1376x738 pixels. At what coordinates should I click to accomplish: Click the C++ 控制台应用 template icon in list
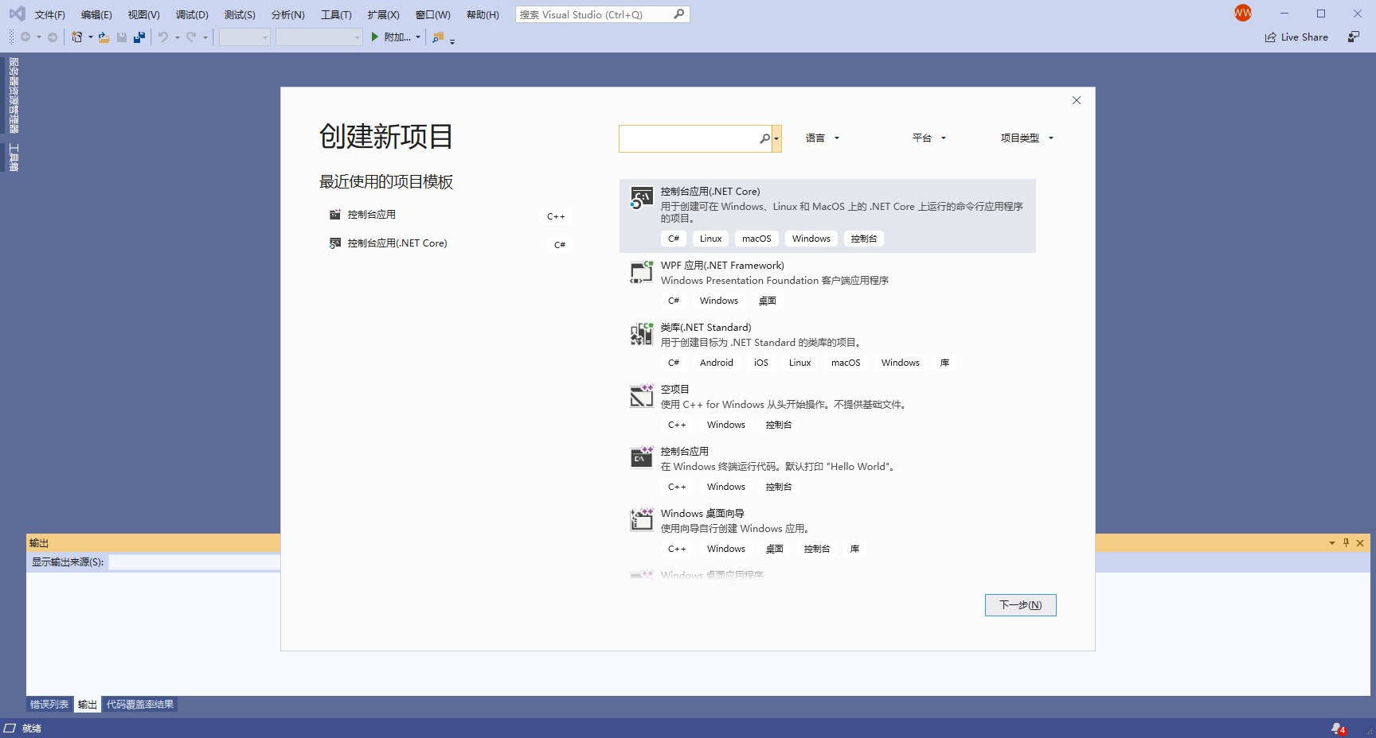[x=642, y=458]
